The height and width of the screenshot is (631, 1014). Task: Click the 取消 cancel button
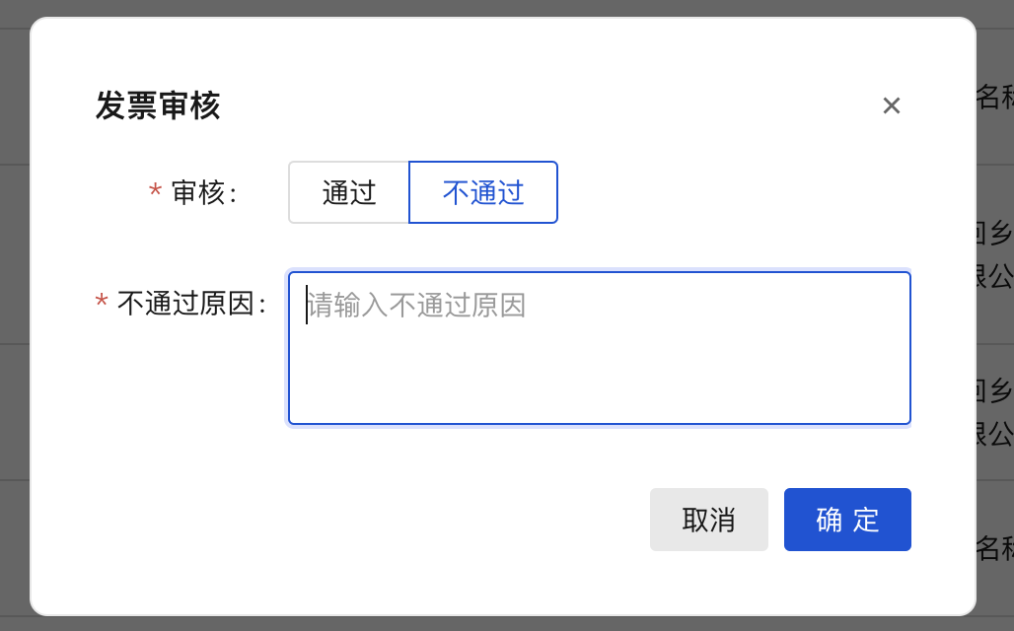tap(708, 520)
